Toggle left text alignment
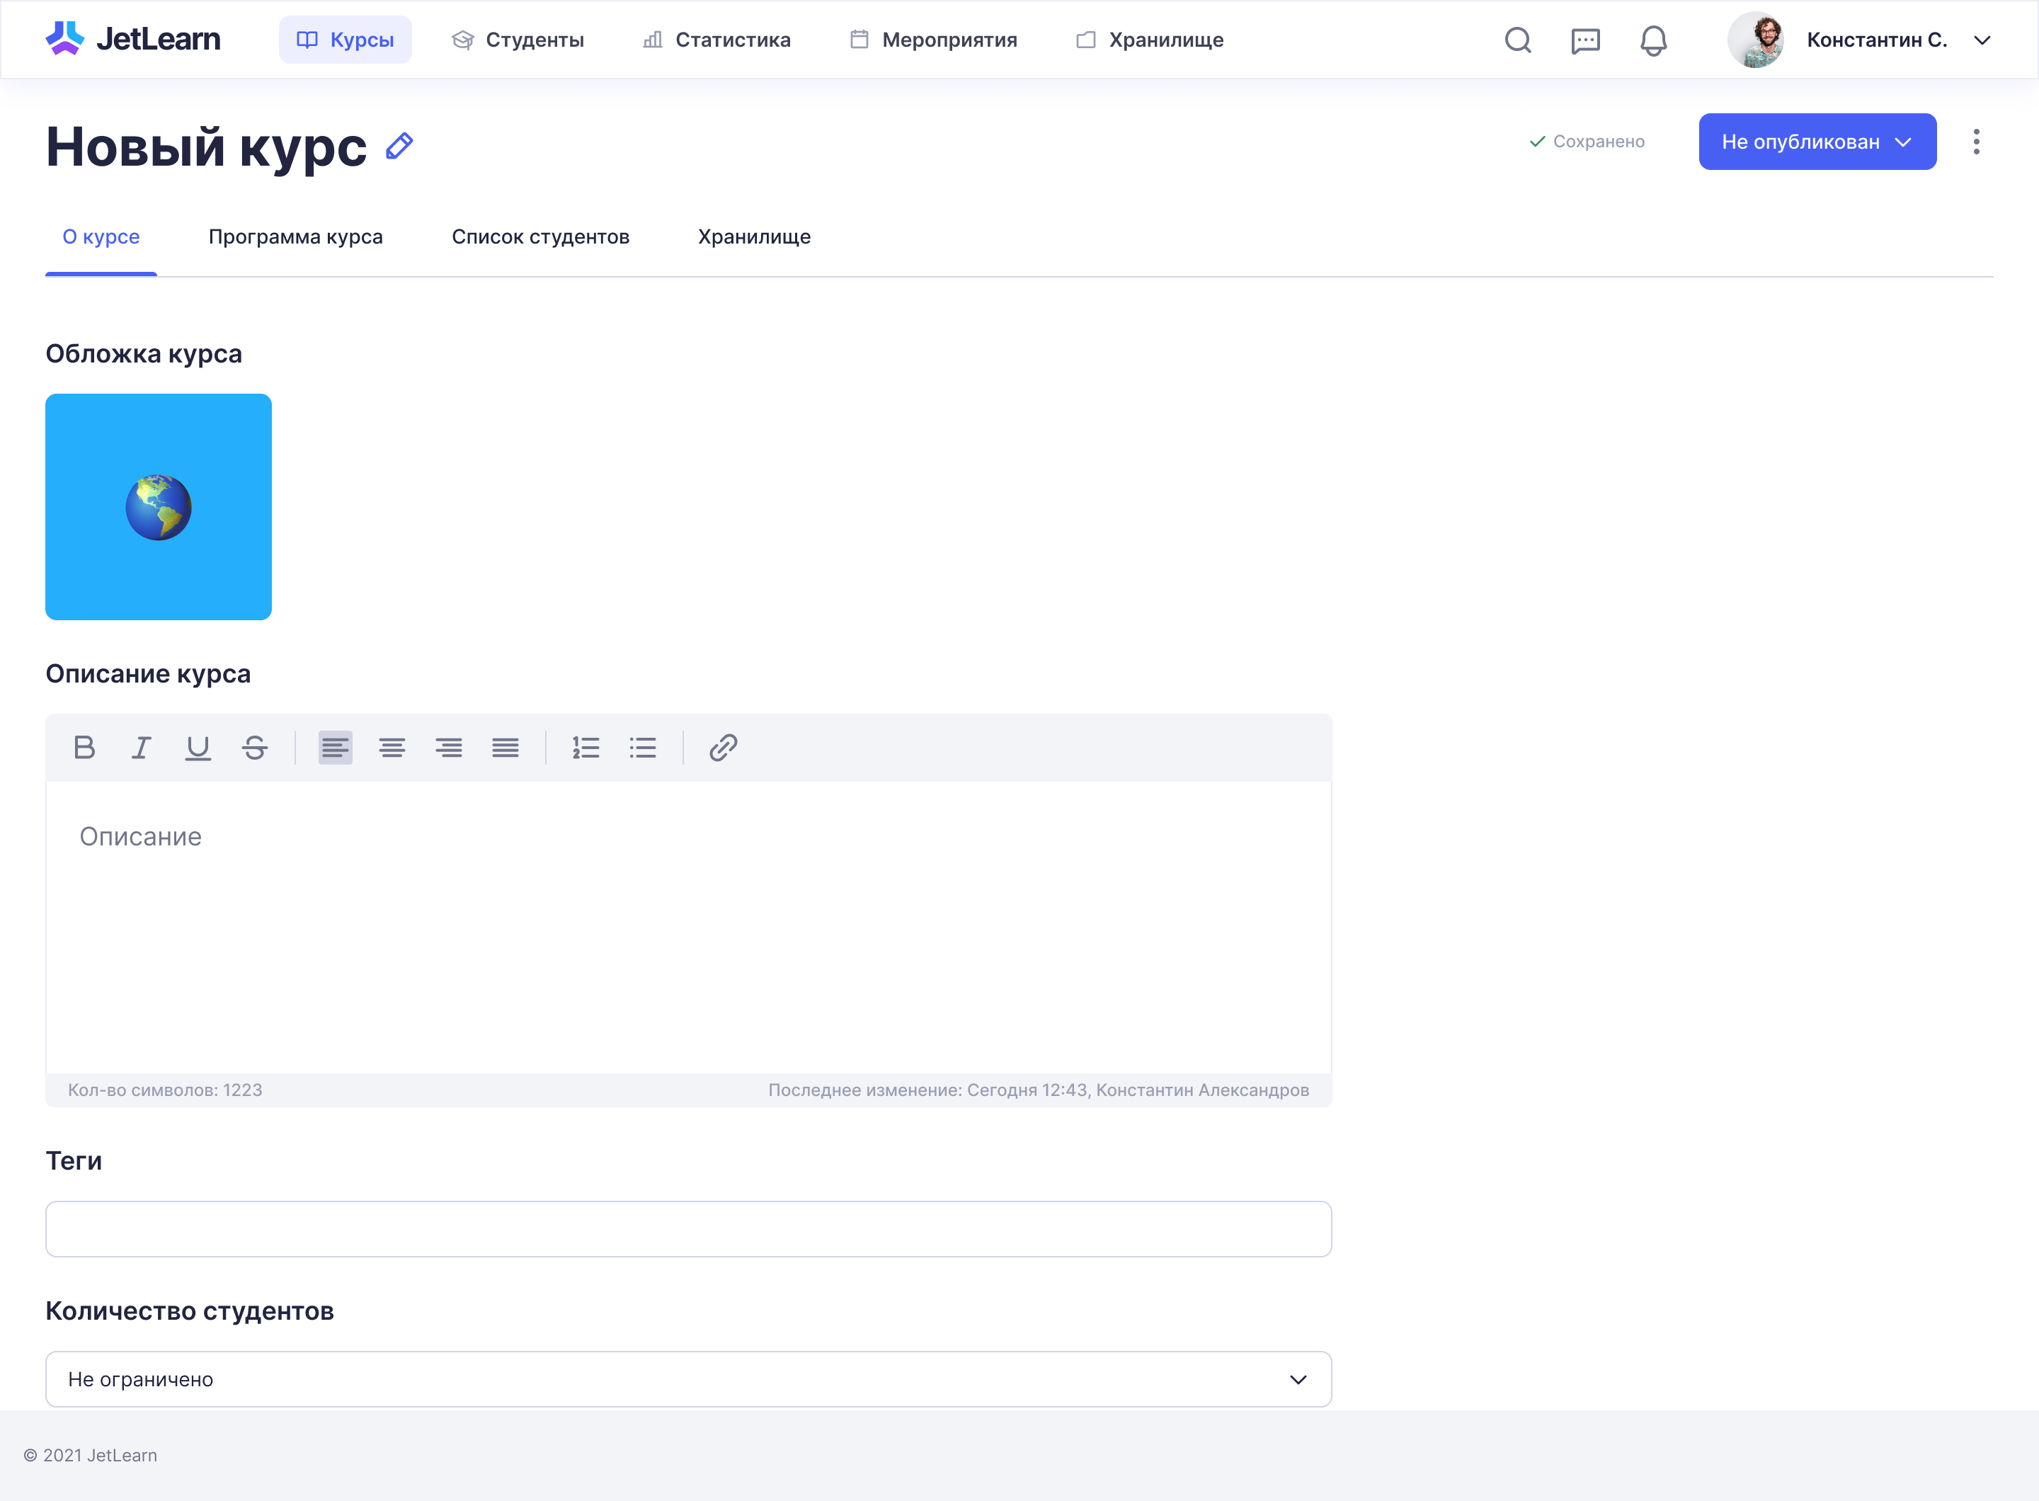Screen dimensions: 2039x1501 tap(336, 748)
